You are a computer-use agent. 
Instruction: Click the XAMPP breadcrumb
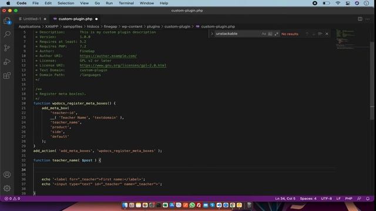(52, 26)
